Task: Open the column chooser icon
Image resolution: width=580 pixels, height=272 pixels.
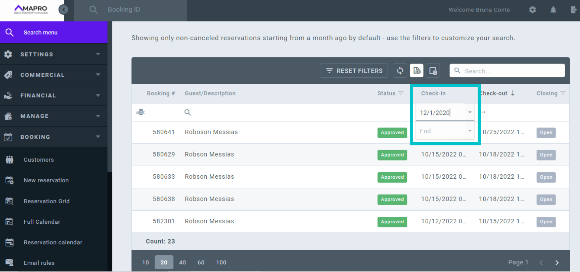Action: (433, 71)
